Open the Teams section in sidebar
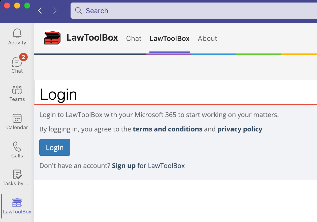This screenshot has height=222, width=317. (17, 93)
